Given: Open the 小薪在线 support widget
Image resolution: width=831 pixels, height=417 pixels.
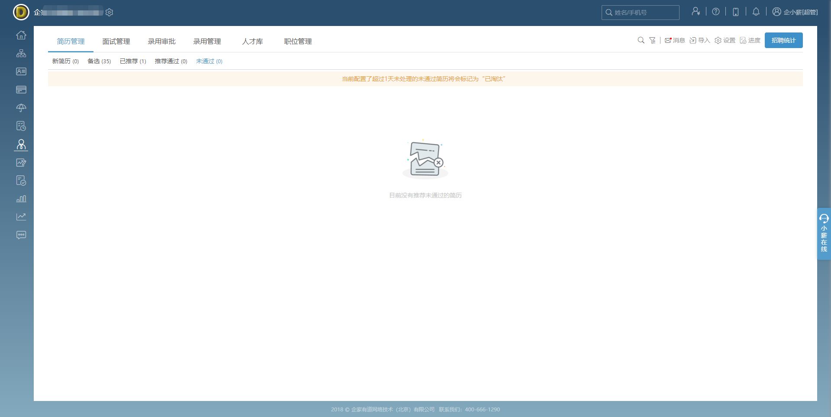Looking at the screenshot, I should click(x=824, y=234).
